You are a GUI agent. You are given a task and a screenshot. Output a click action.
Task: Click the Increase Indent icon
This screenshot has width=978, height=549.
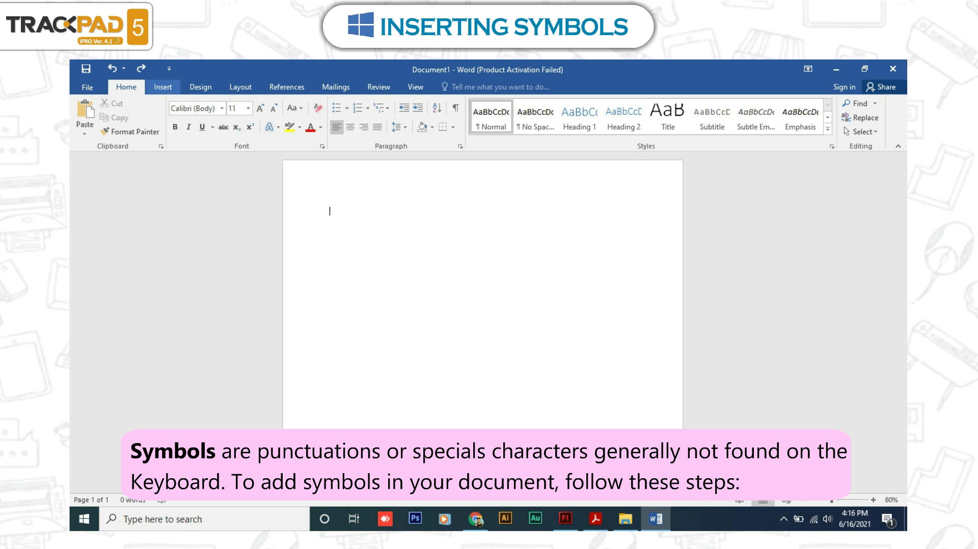(x=418, y=108)
